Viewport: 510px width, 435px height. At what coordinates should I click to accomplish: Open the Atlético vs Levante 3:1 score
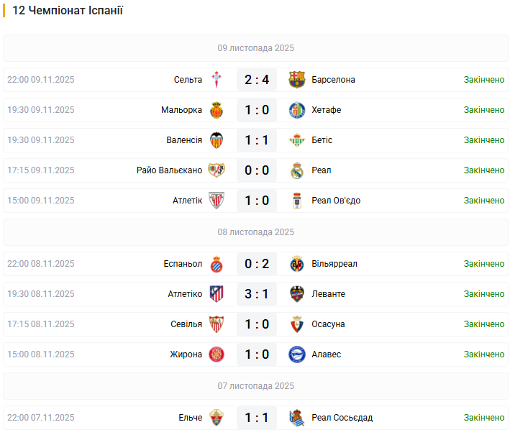pyautogui.click(x=257, y=294)
